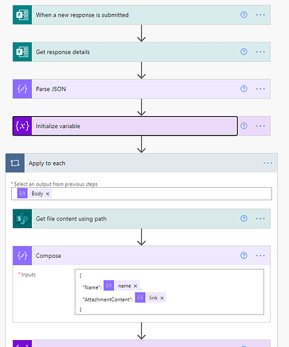Click the Forms icon on trigger step
The image size is (289, 347).
pos(22,15)
